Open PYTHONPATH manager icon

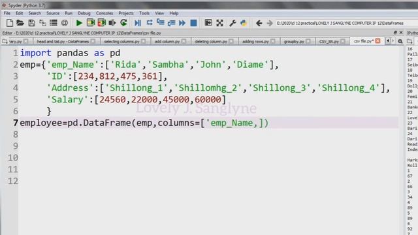pos(244,23)
